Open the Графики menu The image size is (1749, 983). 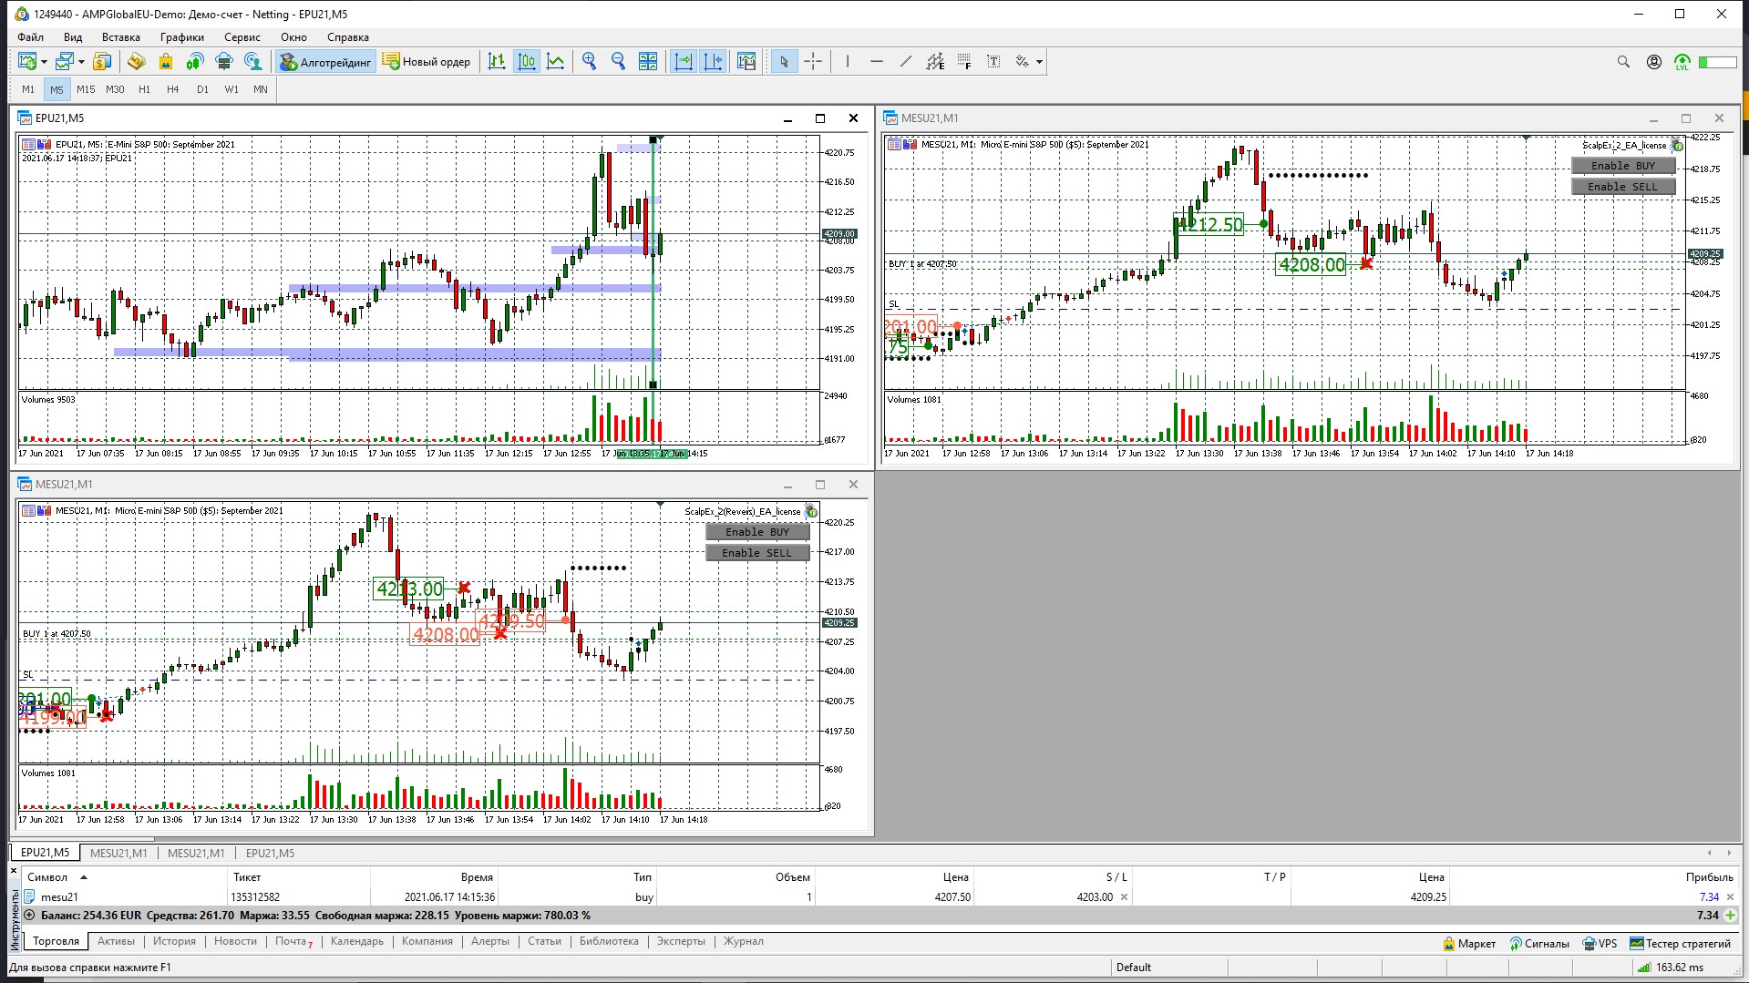coord(182,37)
